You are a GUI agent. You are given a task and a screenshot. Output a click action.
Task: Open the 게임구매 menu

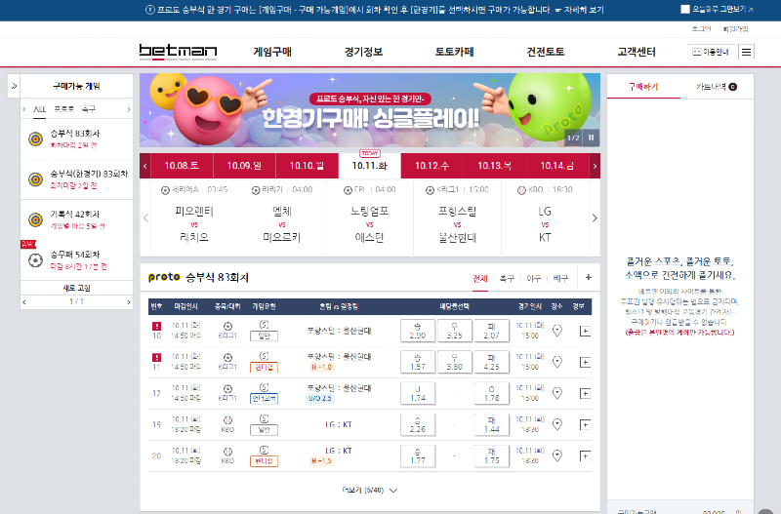point(270,51)
